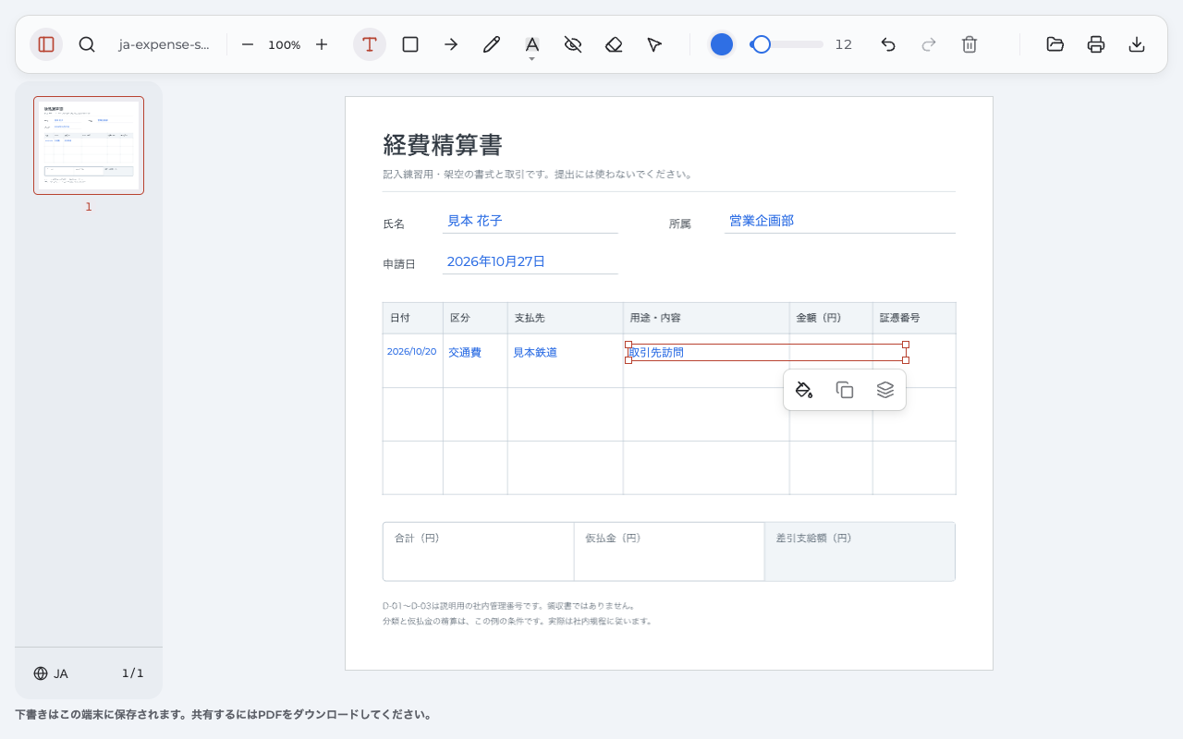Zoom in with the plus button

[x=322, y=44]
